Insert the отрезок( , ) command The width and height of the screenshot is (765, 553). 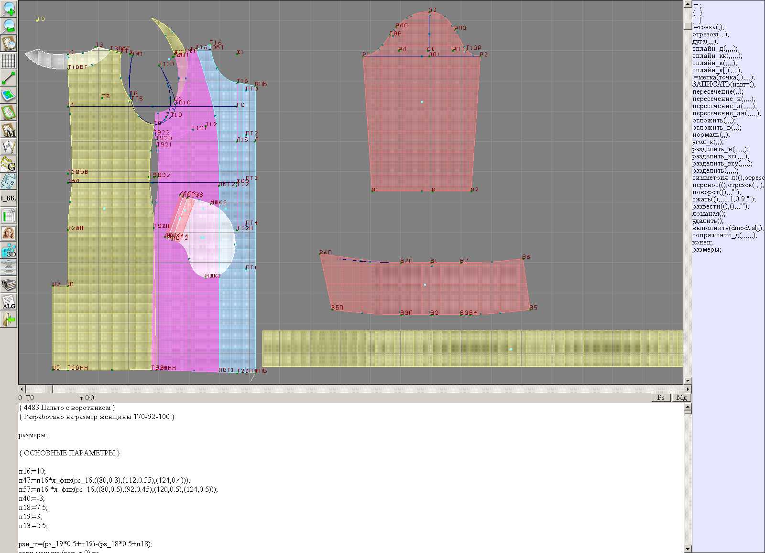coord(710,34)
